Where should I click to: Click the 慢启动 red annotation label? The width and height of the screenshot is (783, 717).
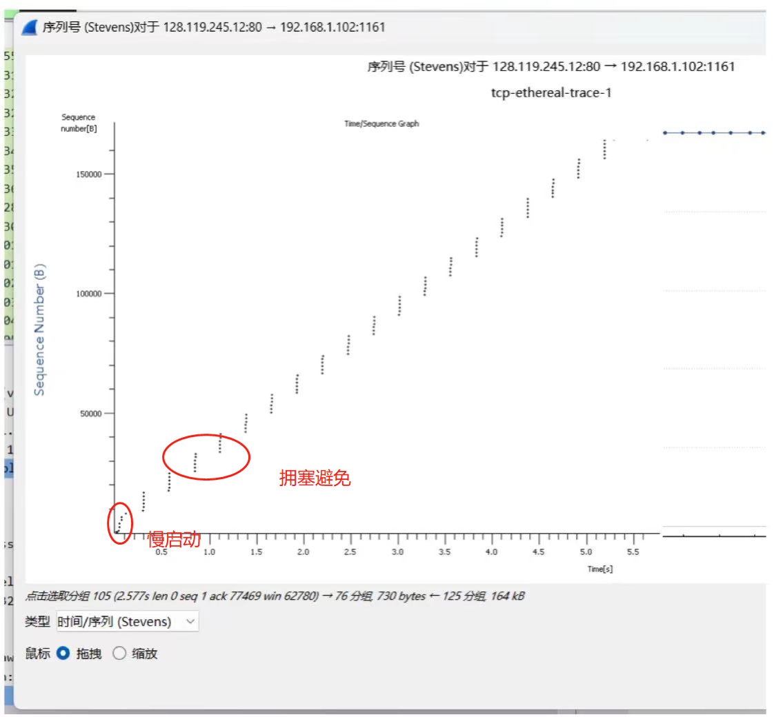pyautogui.click(x=174, y=540)
